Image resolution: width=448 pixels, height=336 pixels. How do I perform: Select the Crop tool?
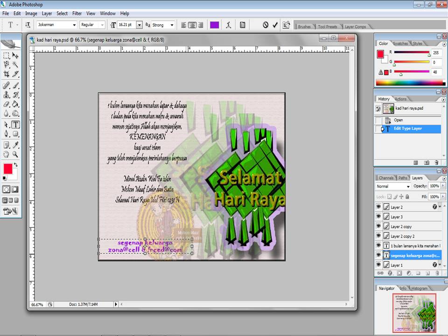point(6,74)
